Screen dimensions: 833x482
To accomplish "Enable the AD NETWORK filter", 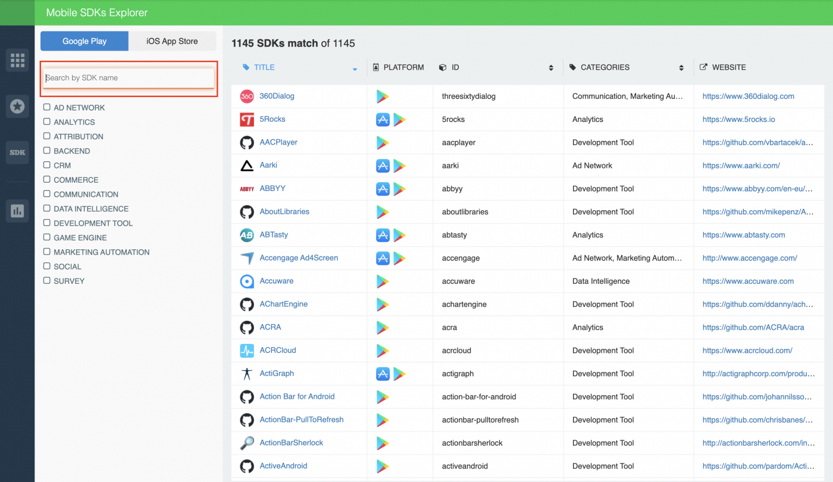I will coord(46,107).
